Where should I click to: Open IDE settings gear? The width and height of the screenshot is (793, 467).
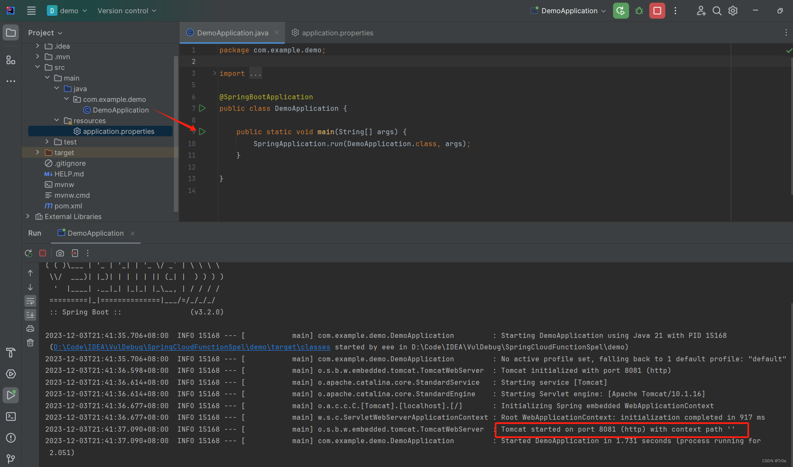click(733, 11)
